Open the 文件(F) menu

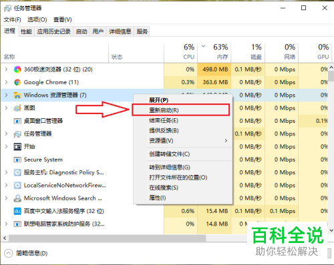(x=13, y=20)
